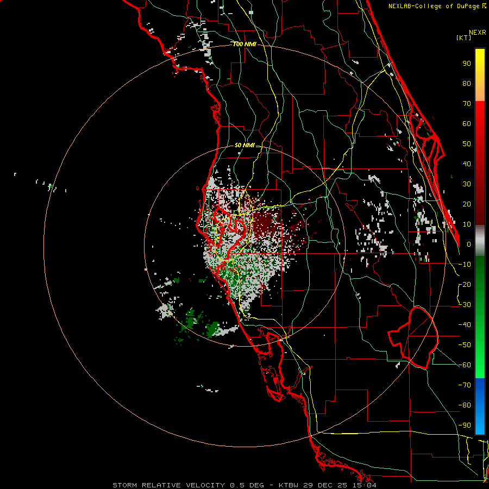Select the -70 knot label on color scale
This screenshot has width=489, height=489.
coord(465,385)
